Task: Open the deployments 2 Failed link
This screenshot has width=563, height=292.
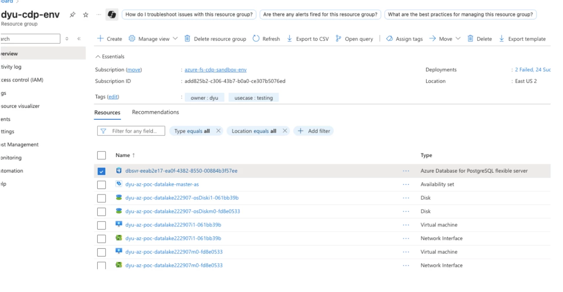Action: click(x=533, y=70)
